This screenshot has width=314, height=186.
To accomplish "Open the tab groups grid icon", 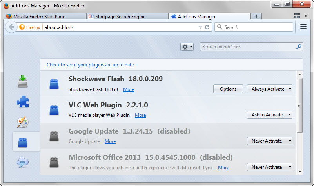I will tap(297, 16).
